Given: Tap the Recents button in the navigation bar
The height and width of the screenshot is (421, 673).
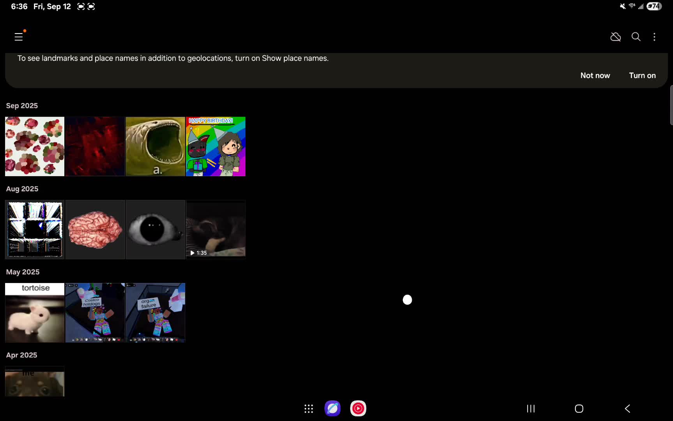Looking at the screenshot, I should point(530,409).
